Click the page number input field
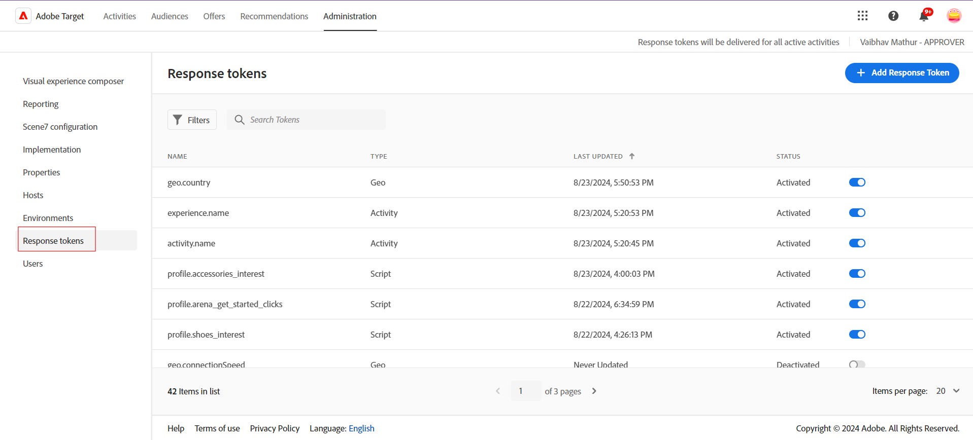973x440 pixels. point(526,391)
